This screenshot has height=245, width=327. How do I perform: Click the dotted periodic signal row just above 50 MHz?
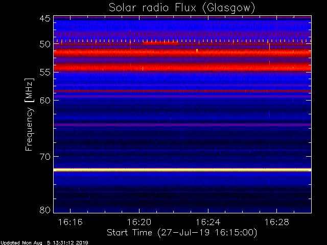click(x=182, y=41)
